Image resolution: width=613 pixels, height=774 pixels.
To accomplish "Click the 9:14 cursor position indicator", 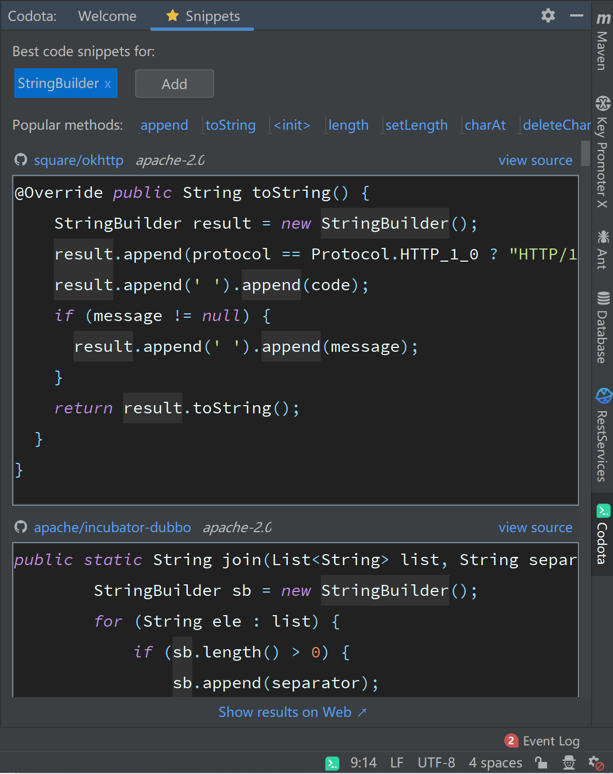I will tap(364, 763).
